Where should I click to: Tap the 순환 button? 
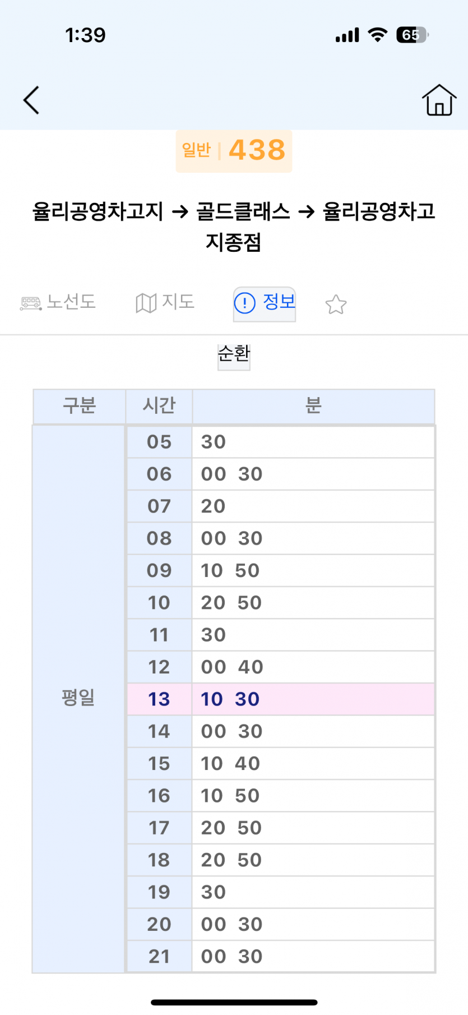[234, 354]
